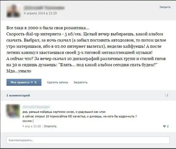Open the blurred commenter name link
Viewport: 176px width, 149px height.
click(36, 107)
